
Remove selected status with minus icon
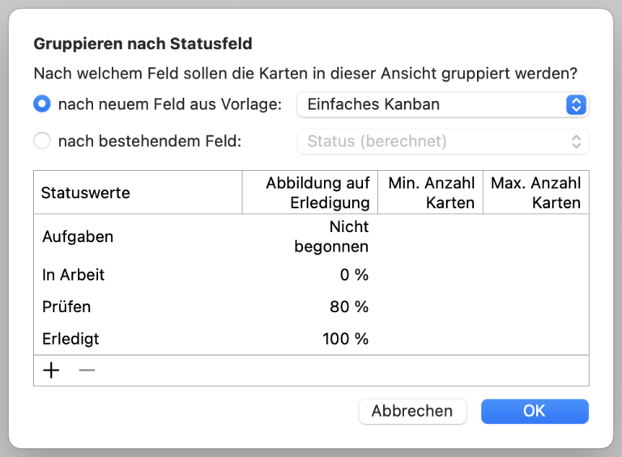tap(87, 370)
